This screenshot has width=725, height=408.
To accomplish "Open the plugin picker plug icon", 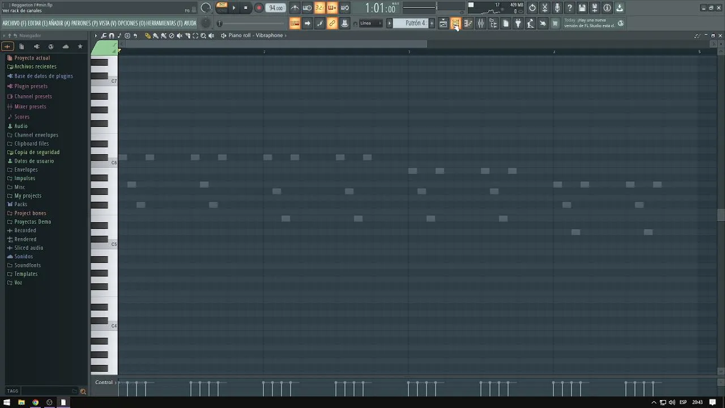I will tap(518, 23).
